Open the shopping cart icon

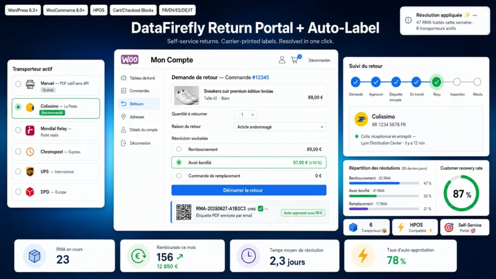295,60
